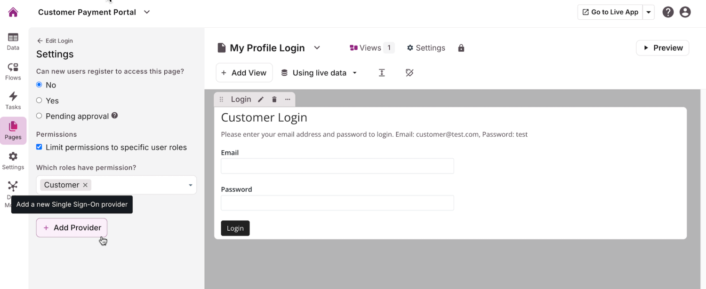The width and height of the screenshot is (706, 289).
Task: Open the Data section in the sidebar
Action: 13,41
